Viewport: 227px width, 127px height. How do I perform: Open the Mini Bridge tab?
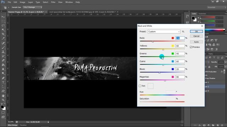point(13,125)
